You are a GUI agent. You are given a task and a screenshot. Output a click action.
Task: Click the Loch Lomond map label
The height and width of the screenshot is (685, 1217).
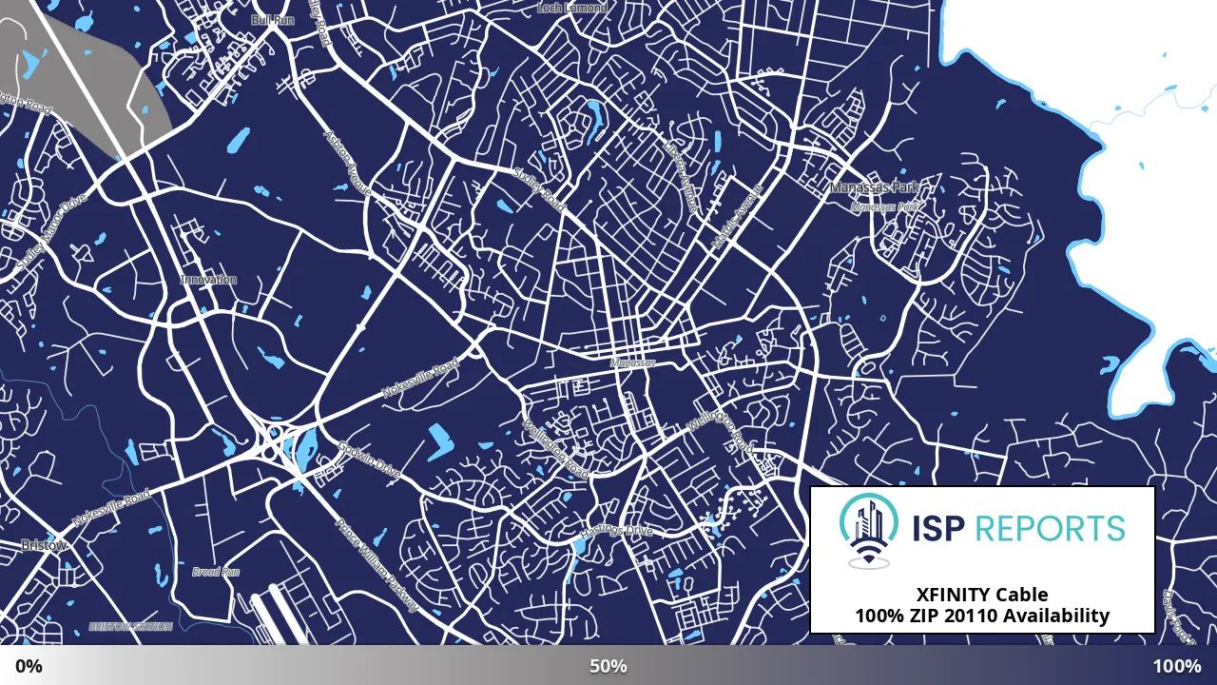point(572,8)
